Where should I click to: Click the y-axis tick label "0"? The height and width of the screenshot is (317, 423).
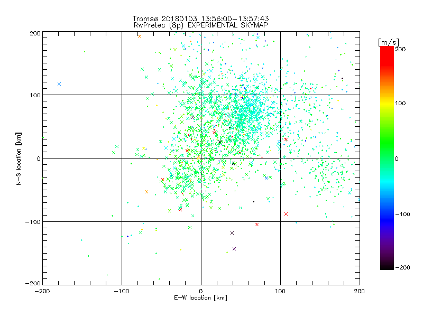[x=39, y=158]
